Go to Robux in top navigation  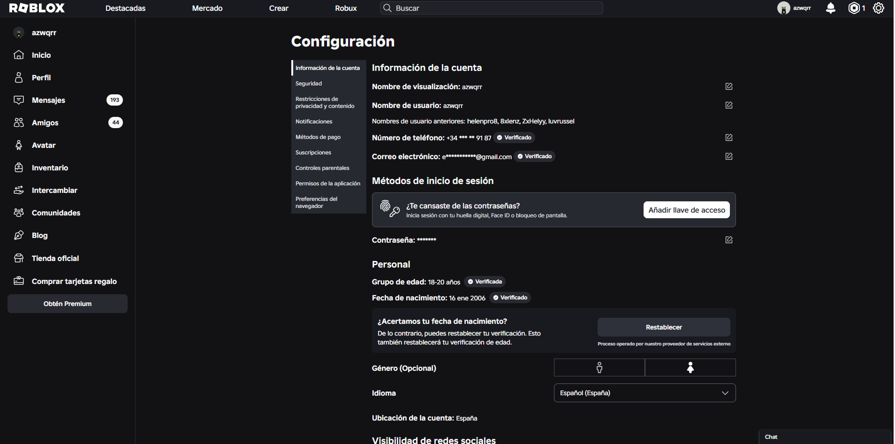pos(346,8)
